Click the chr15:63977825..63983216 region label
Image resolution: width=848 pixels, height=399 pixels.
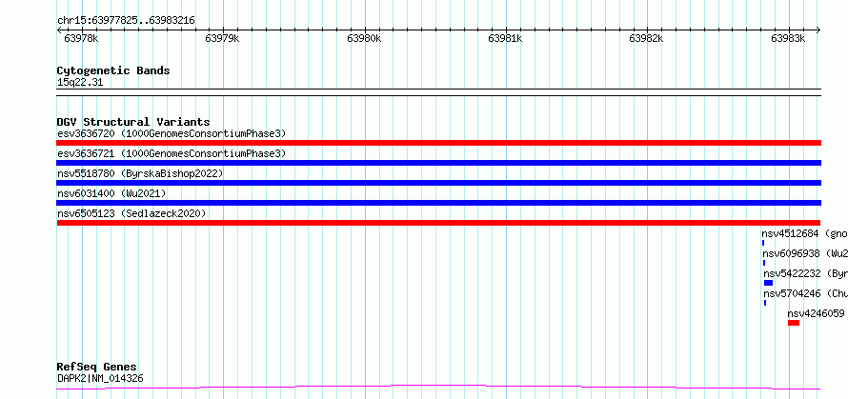126,21
